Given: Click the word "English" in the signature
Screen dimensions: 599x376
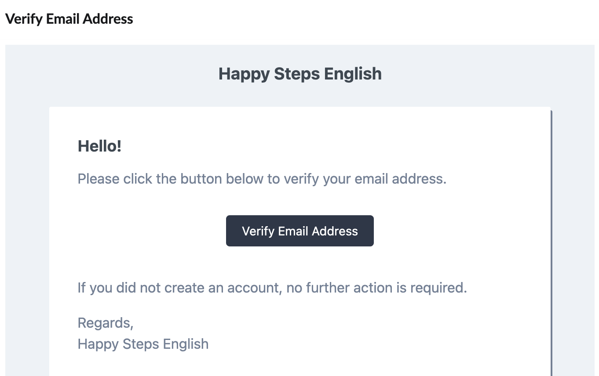Looking at the screenshot, I should tap(186, 344).
